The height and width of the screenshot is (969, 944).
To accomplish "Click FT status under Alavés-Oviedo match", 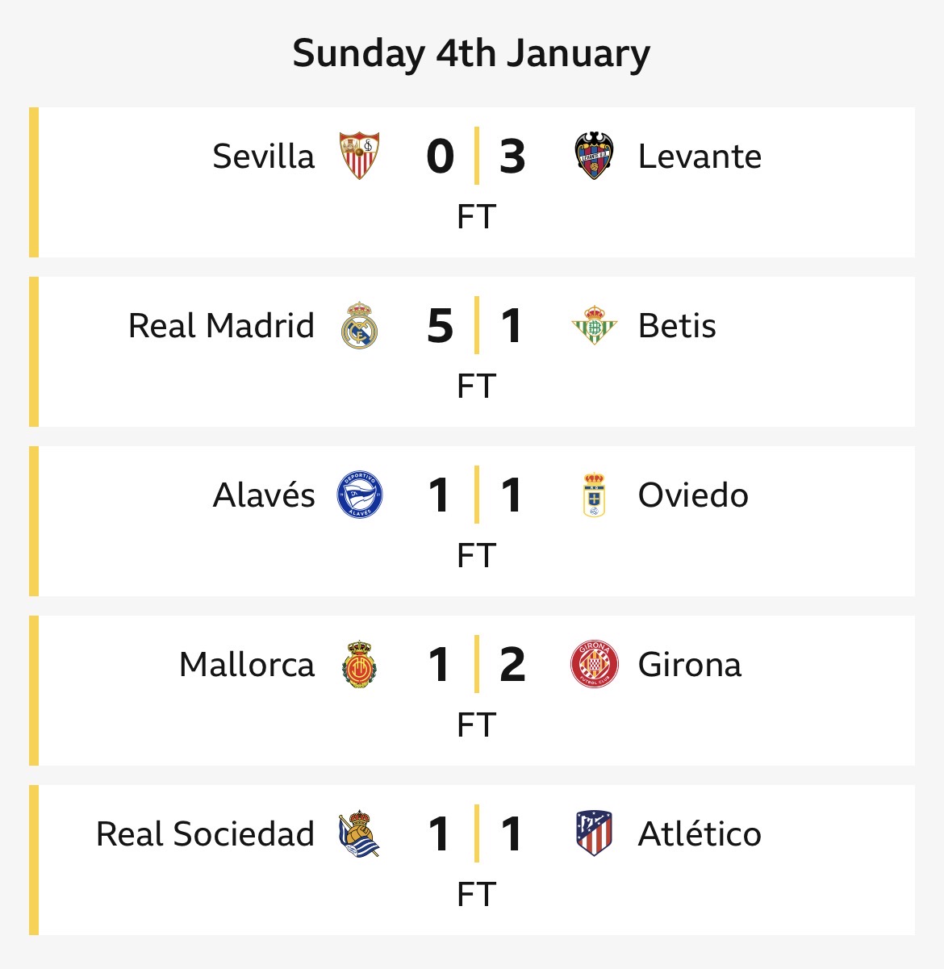I will pos(476,556).
